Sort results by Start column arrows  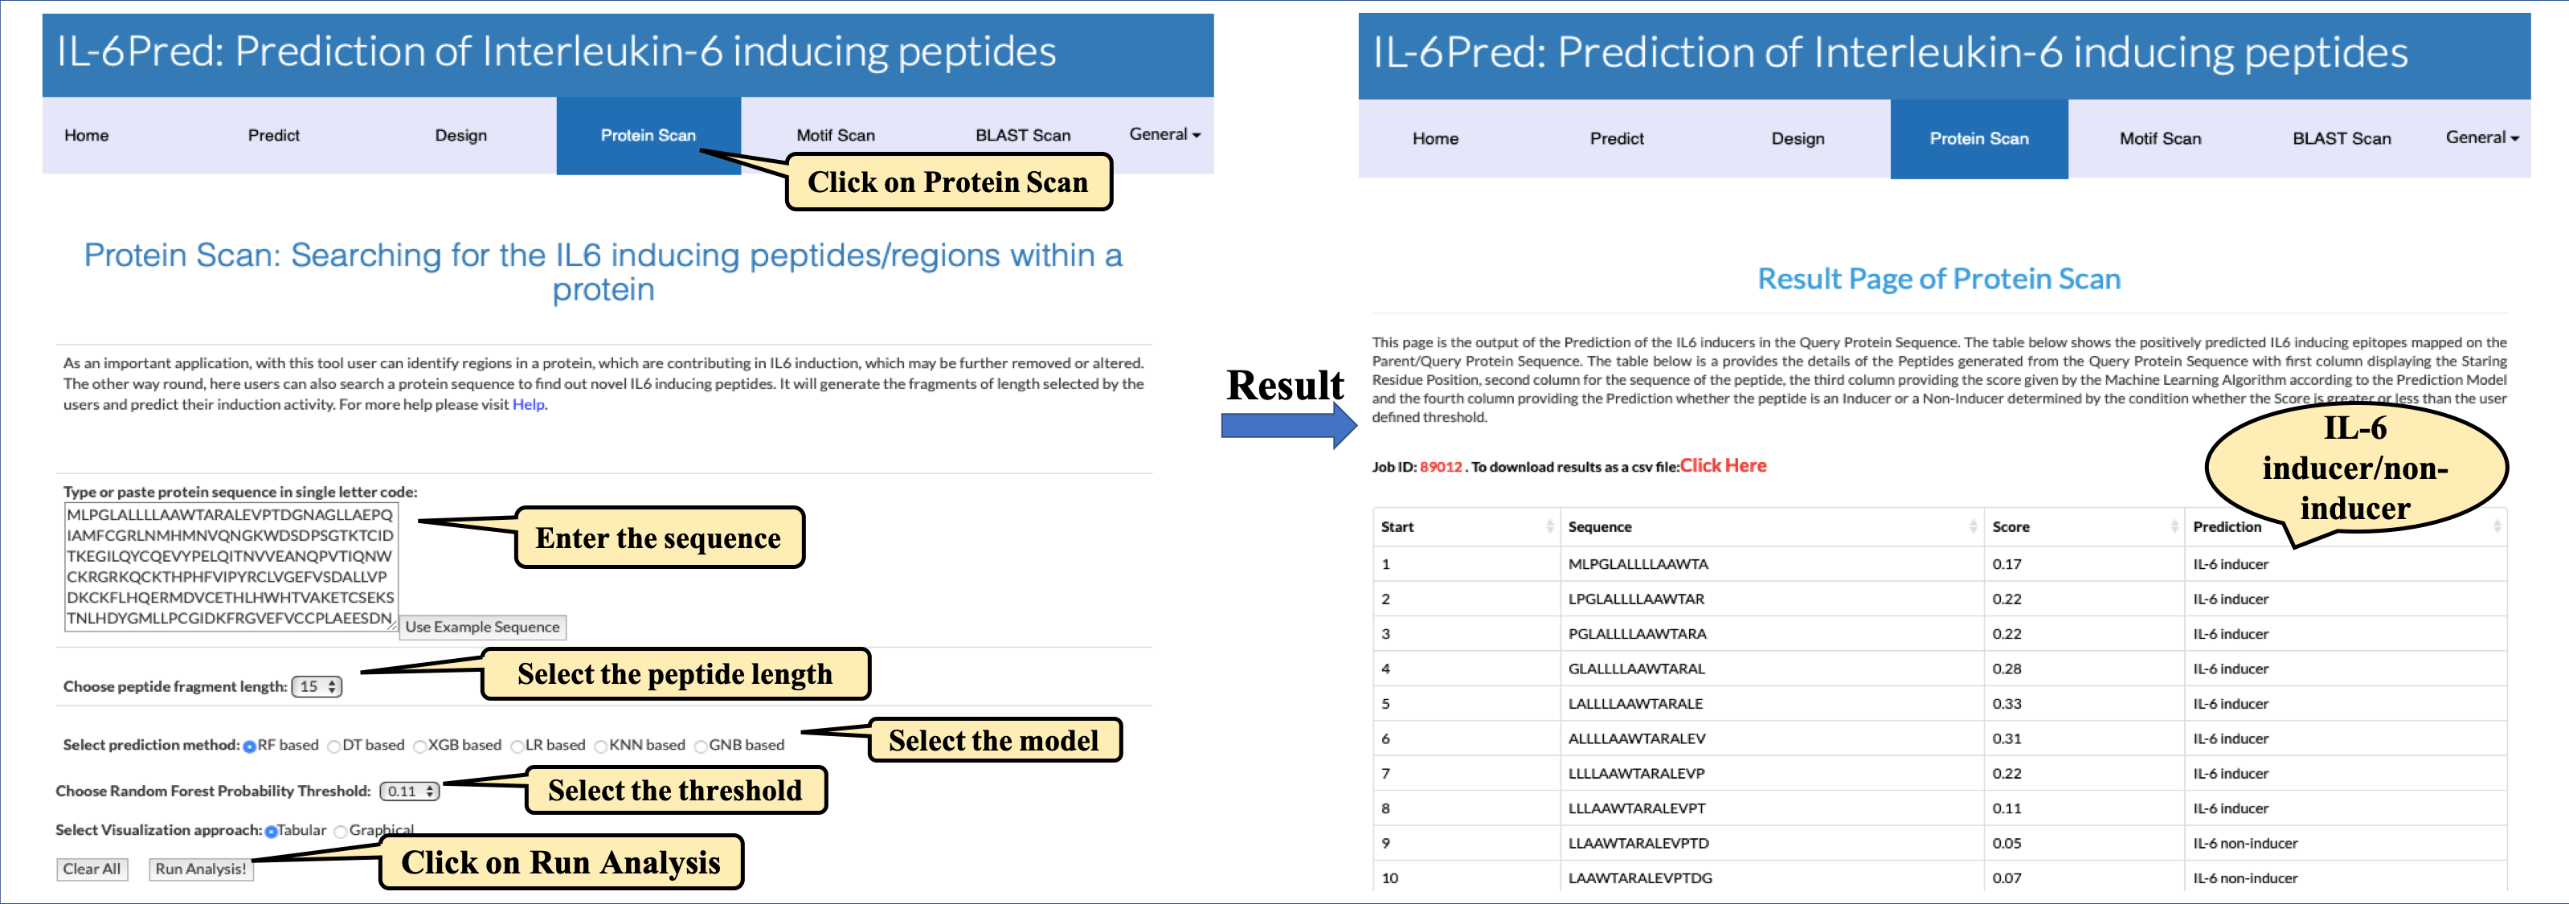tap(1548, 527)
